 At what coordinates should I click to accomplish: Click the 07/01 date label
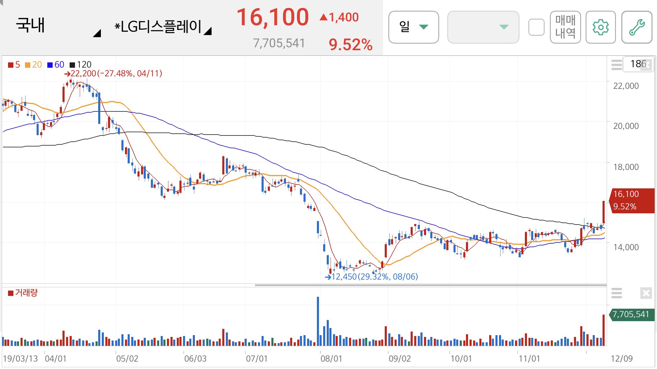point(256,359)
